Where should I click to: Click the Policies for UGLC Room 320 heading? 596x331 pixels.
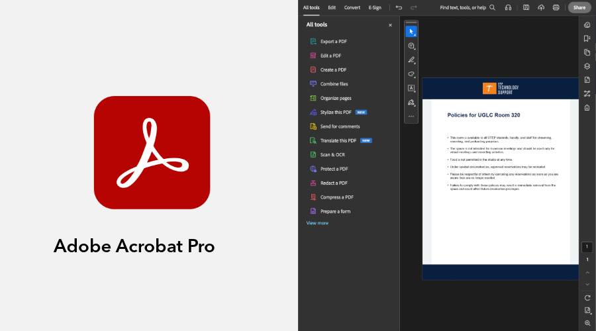[483, 115]
